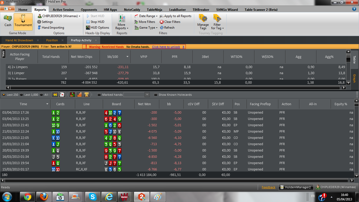
Task: Open Skype from taskbar
Action: [x=93, y=196]
